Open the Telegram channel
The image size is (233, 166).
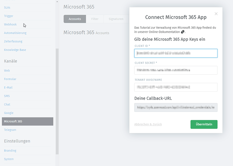tap(10, 130)
